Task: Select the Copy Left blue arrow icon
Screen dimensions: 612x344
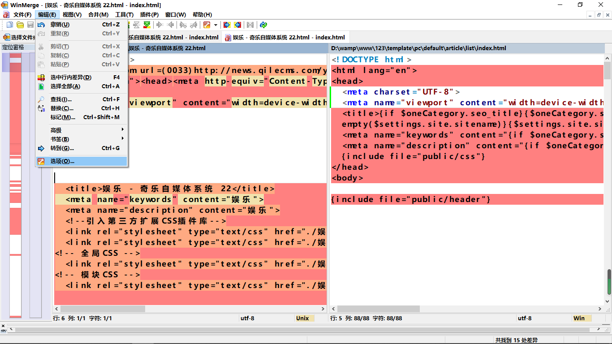Action: coord(237,25)
